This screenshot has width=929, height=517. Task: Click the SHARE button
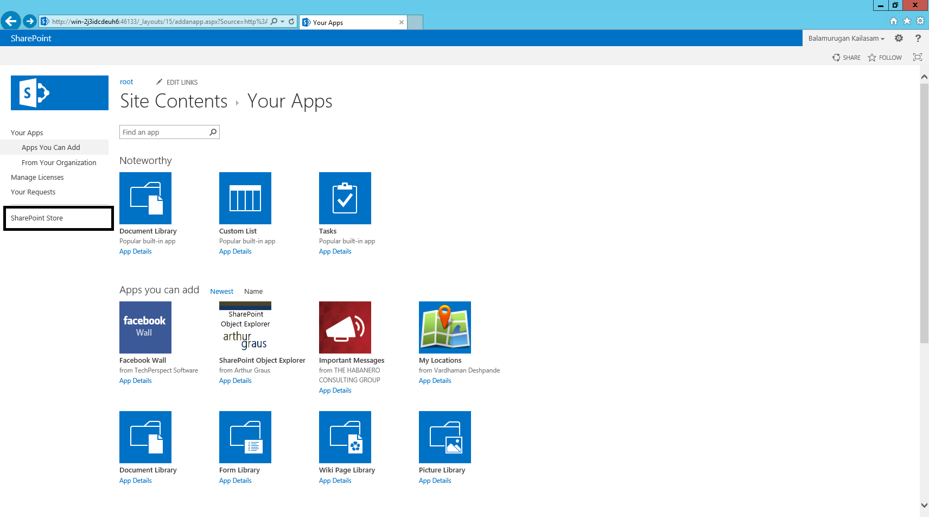(847, 58)
